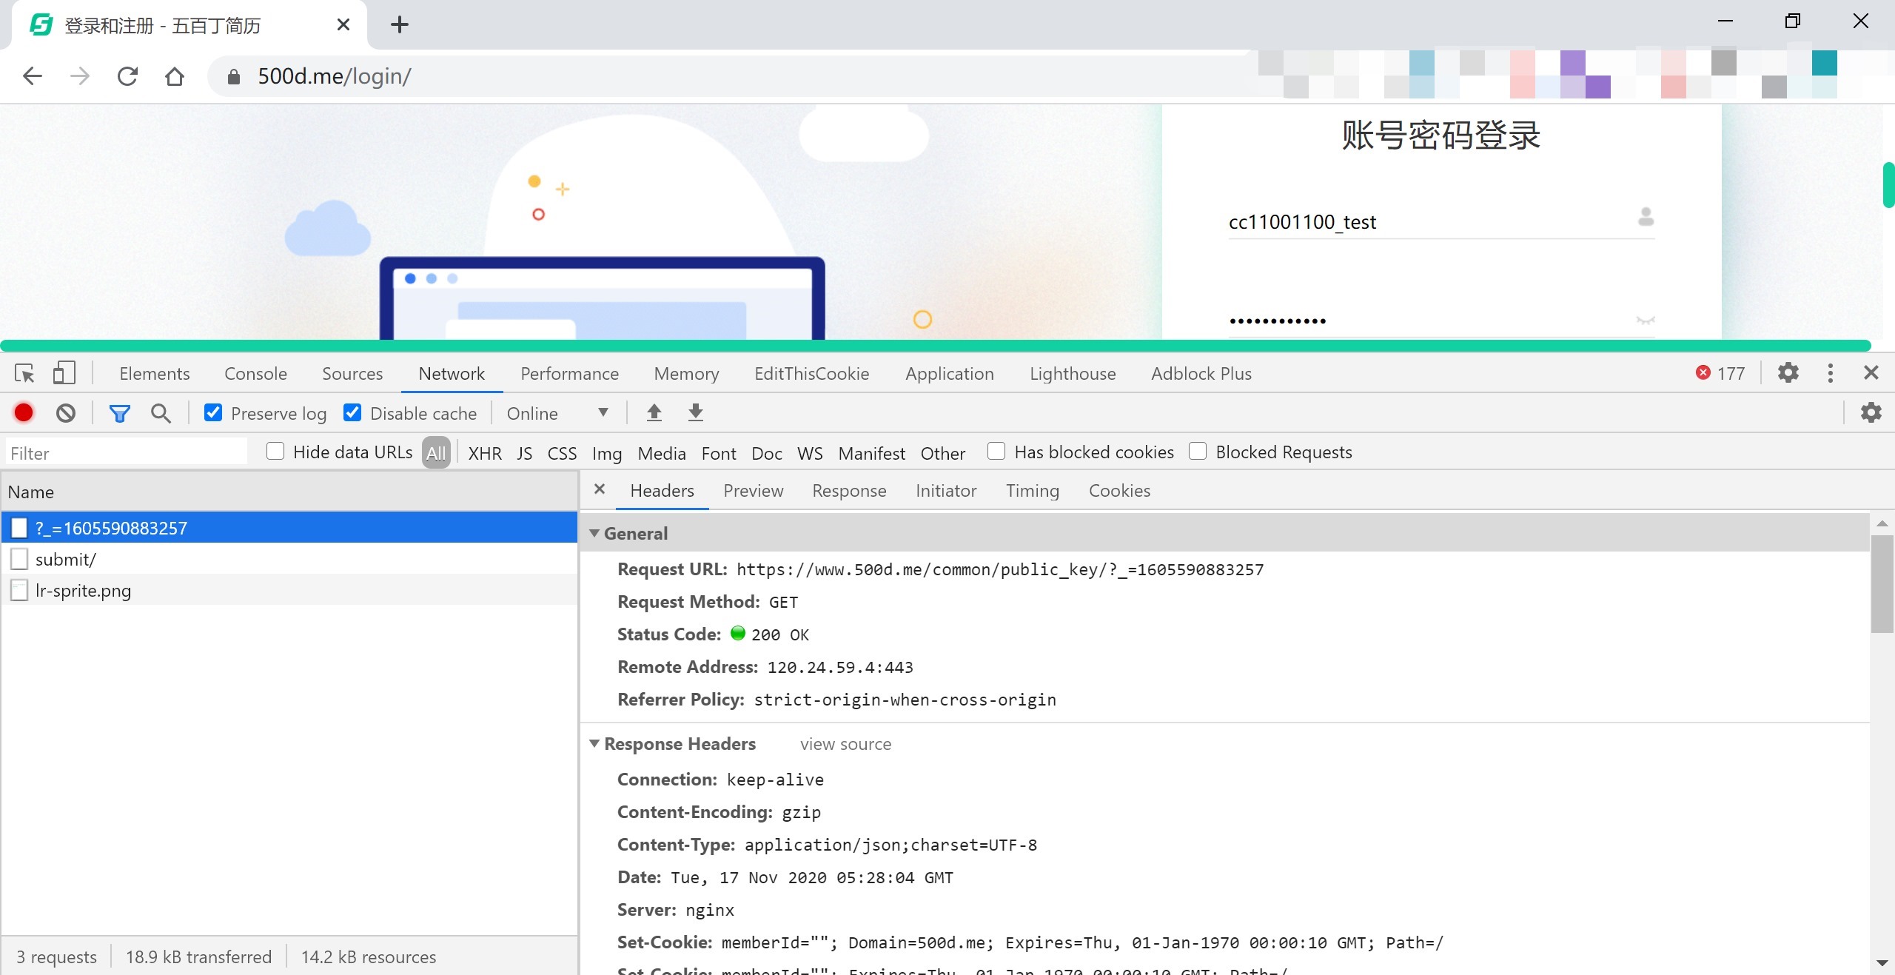Viewport: 1895px width, 975px height.
Task: Clear the network log
Action: pyautogui.click(x=66, y=412)
